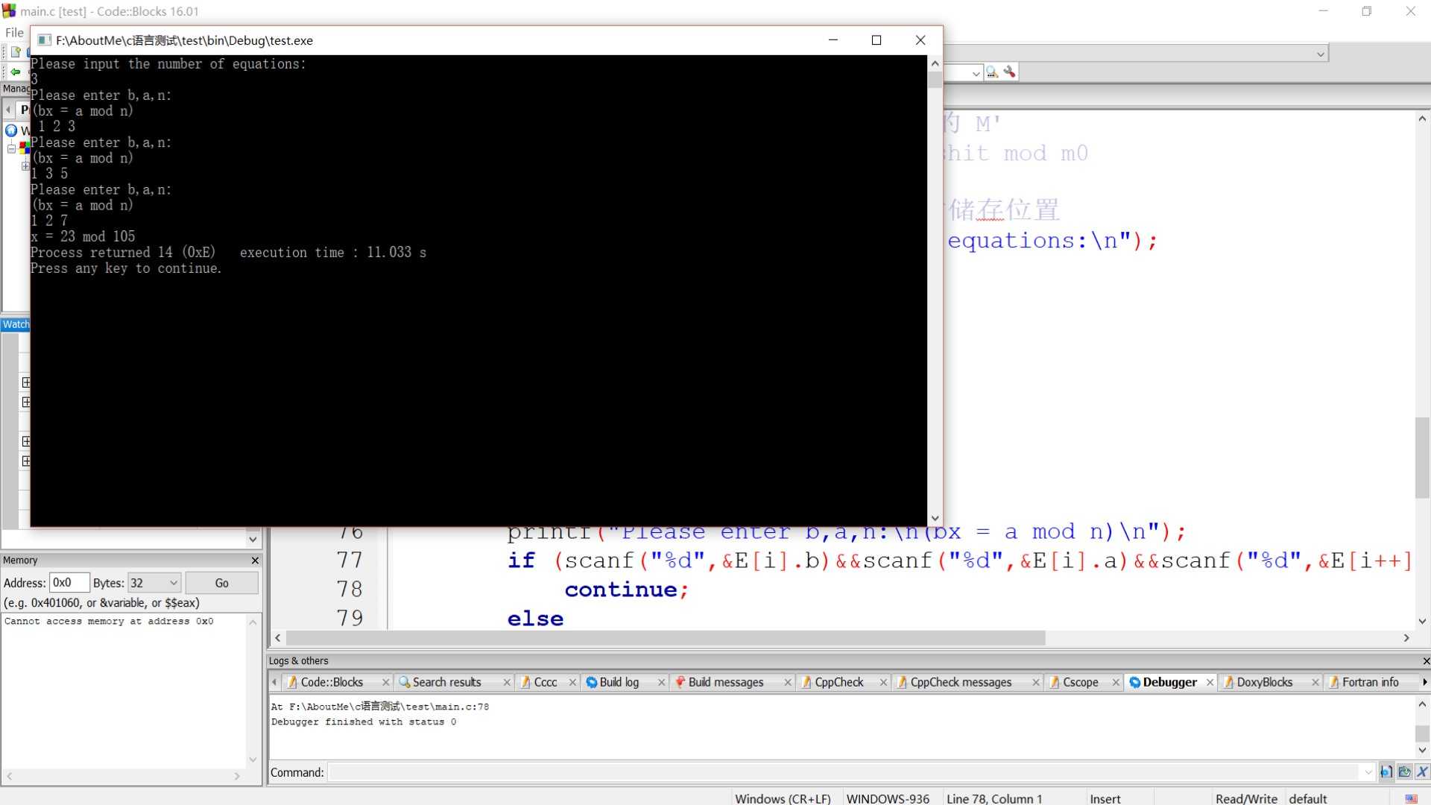1431x805 pixels.
Task: Click the Code::Blocks application icon in title bar
Action: pos(9,11)
